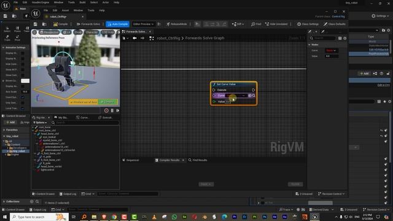Collapse the Nodes section in Details panel
This screenshot has height=221, width=393.
point(309,45)
